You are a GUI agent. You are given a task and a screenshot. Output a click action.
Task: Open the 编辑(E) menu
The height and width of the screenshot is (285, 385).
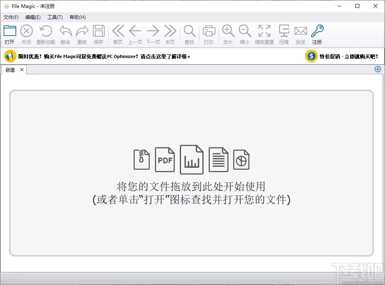[x=33, y=17]
